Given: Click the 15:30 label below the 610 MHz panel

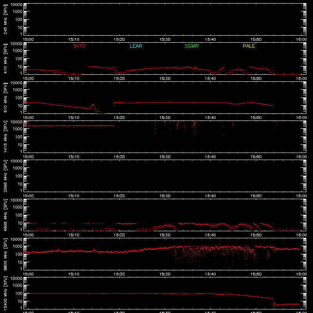Looking at the screenshot, I should pos(165,118).
